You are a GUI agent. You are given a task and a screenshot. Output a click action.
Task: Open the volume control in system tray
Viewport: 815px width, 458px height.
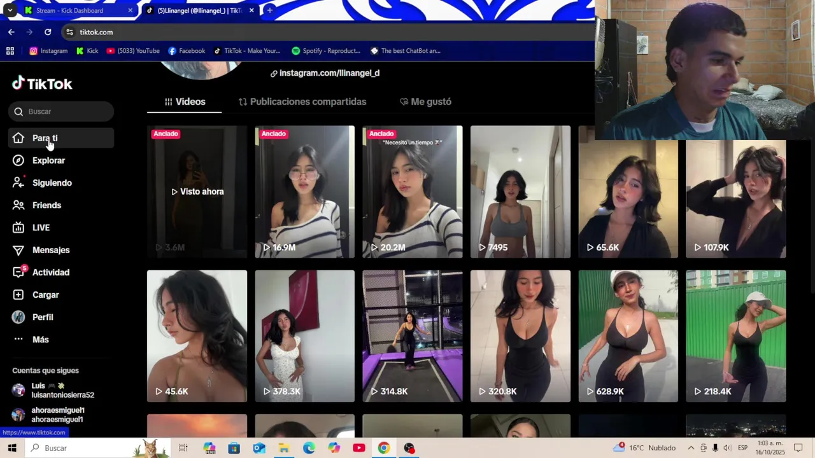click(x=727, y=448)
